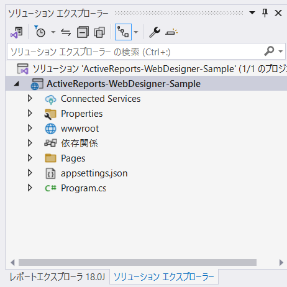Open search options dropdown arrow
The width and height of the screenshot is (287, 287).
[281, 51]
